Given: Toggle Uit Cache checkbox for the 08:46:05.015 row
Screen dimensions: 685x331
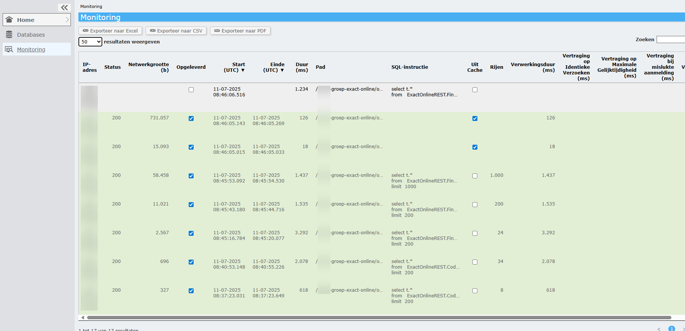Looking at the screenshot, I should point(475,147).
